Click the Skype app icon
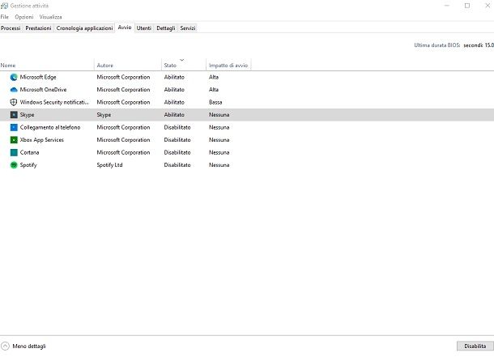 tap(14, 115)
